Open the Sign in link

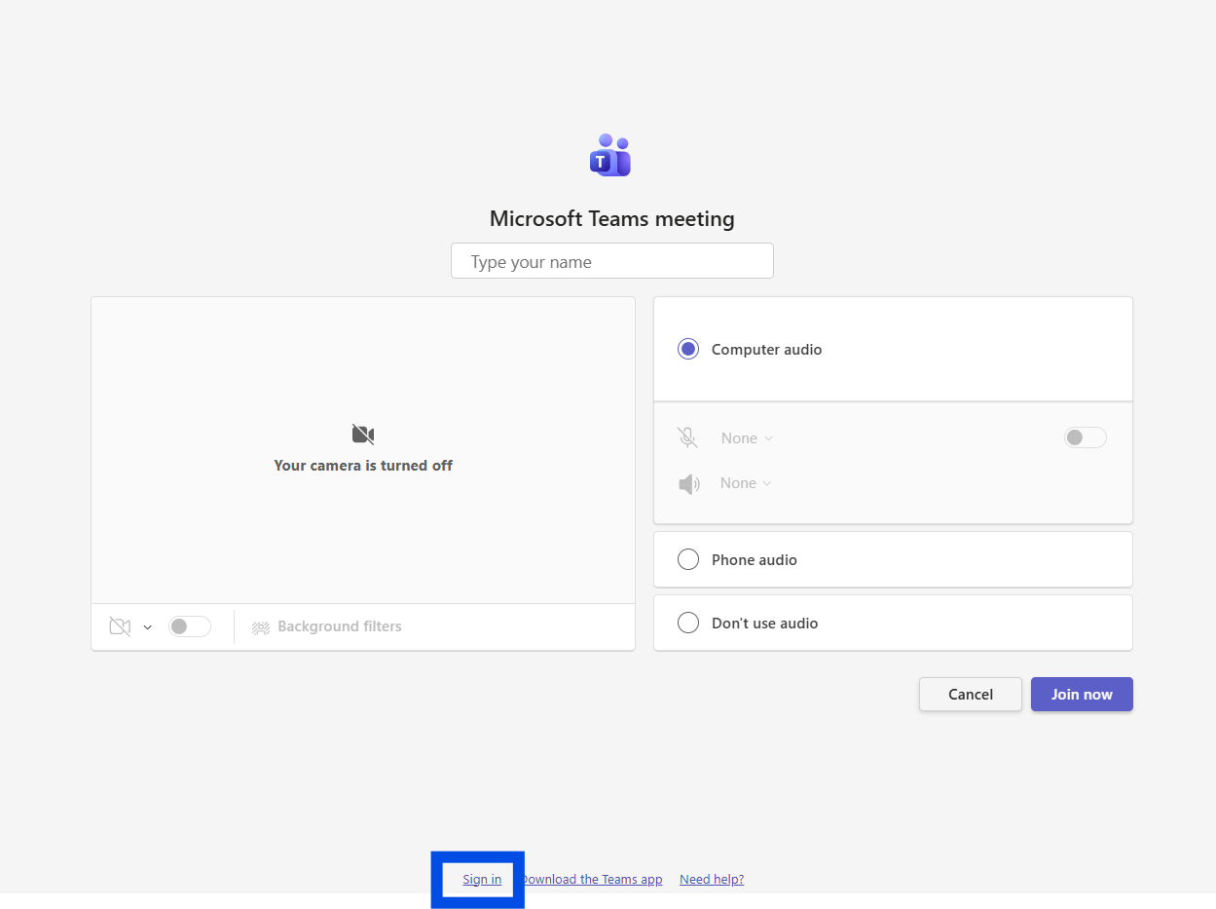[482, 879]
